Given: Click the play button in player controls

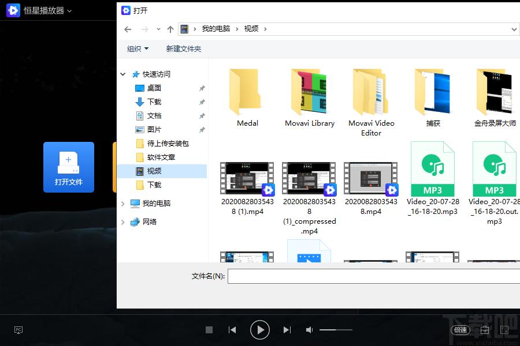Looking at the screenshot, I should (260, 330).
